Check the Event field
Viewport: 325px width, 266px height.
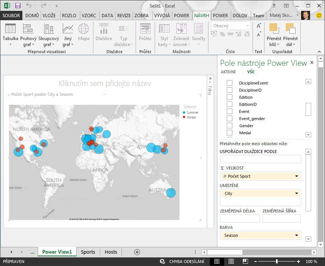click(x=229, y=111)
